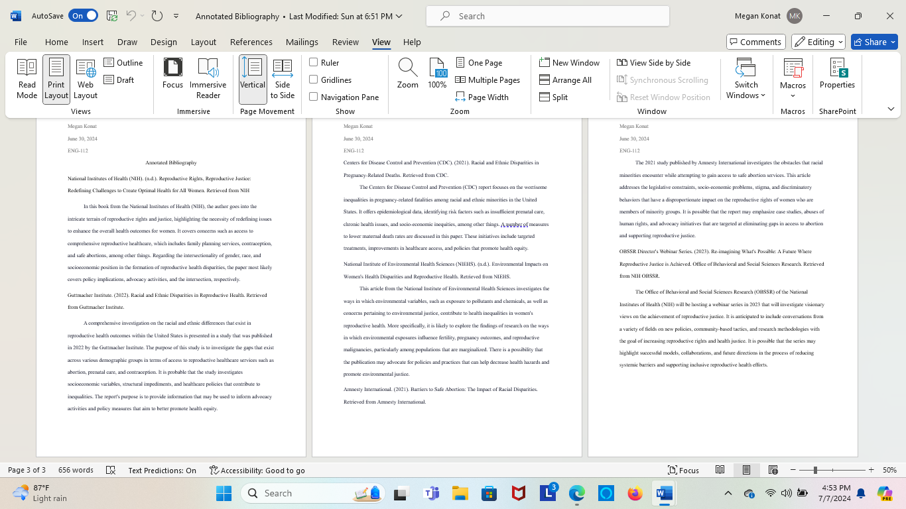Show the Navigation Pane
The image size is (906, 509).
pos(314,97)
